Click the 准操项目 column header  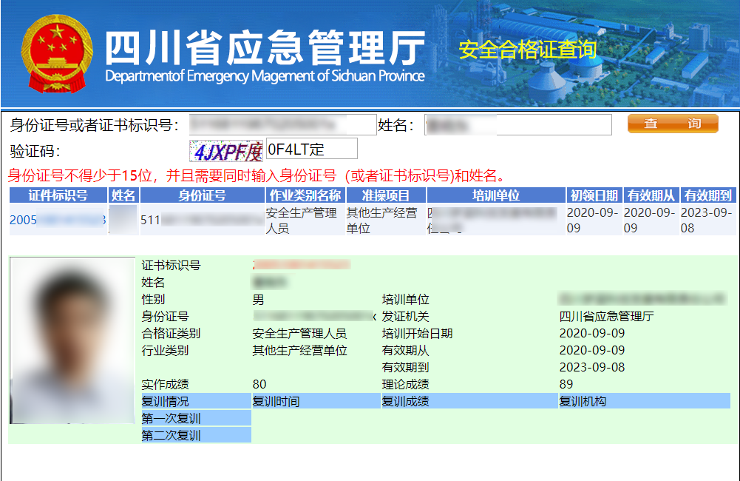[x=386, y=195]
